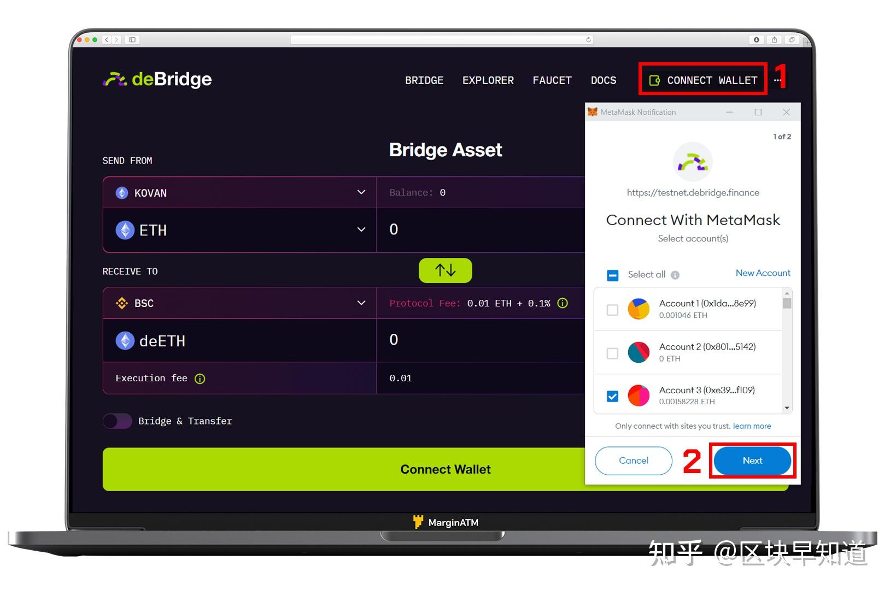Click the https://testnet.debridge.finance URL text
Screen dimensions: 890x590
pos(693,192)
